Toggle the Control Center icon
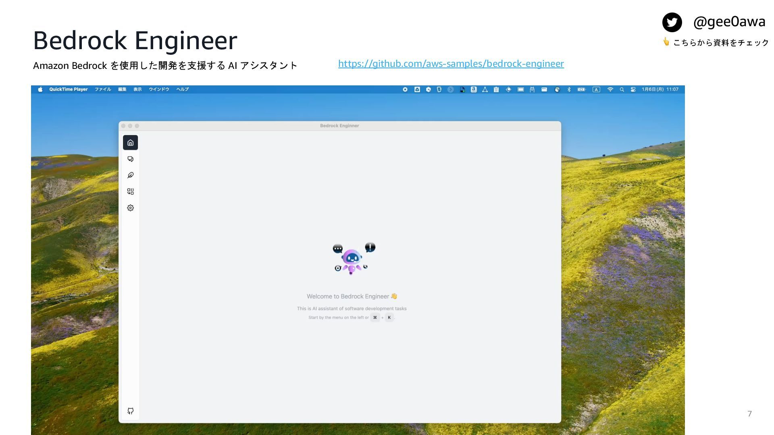774x435 pixels. tap(633, 89)
